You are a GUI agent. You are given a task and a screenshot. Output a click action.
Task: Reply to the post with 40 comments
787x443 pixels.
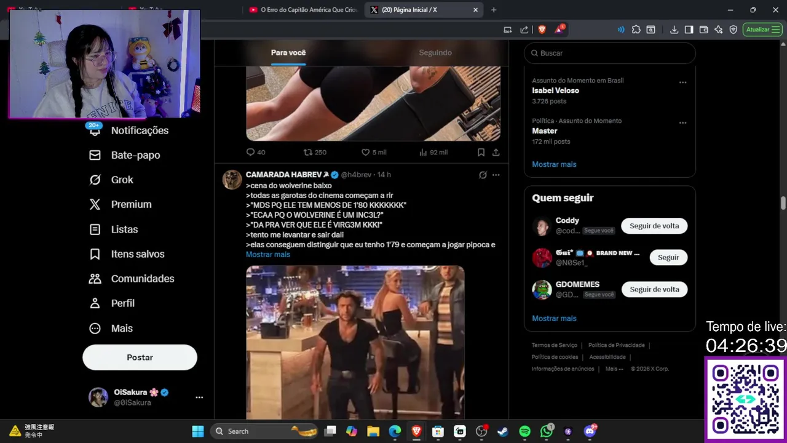tap(256, 152)
